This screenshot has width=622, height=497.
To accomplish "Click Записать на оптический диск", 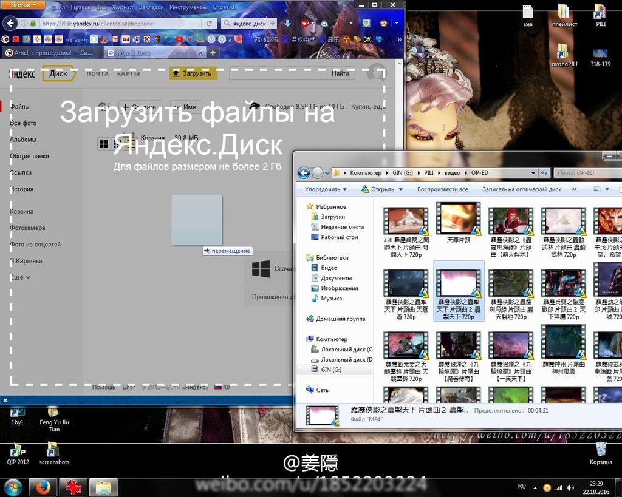I will 522,189.
